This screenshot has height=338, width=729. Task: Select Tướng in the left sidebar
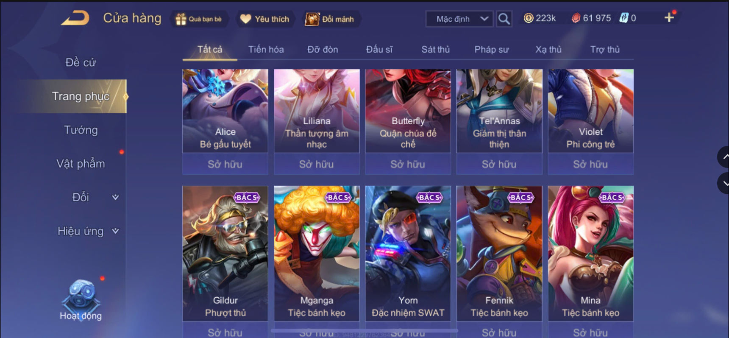pos(81,130)
